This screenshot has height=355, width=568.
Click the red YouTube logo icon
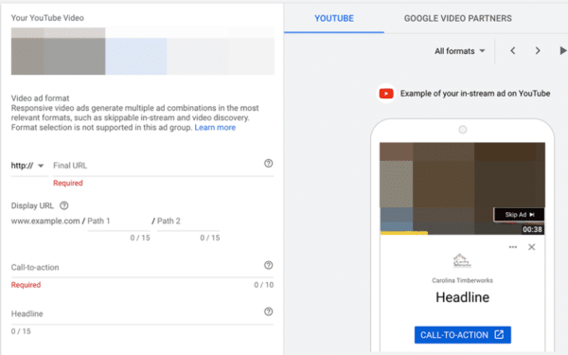(386, 94)
